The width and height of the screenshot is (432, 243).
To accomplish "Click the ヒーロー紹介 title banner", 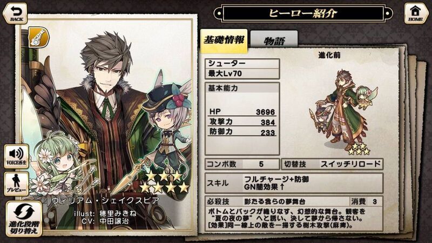I will [x=303, y=13].
